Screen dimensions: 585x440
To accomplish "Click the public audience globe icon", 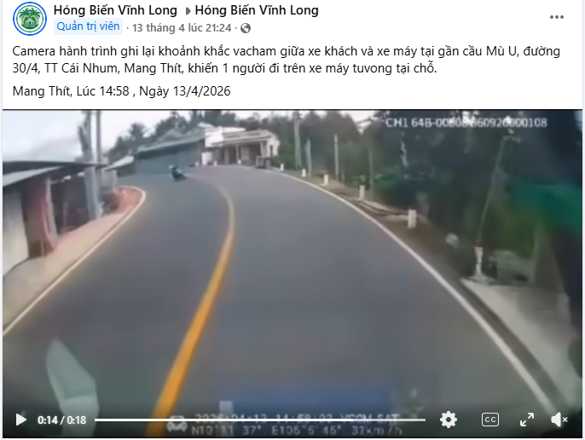I will (x=245, y=28).
